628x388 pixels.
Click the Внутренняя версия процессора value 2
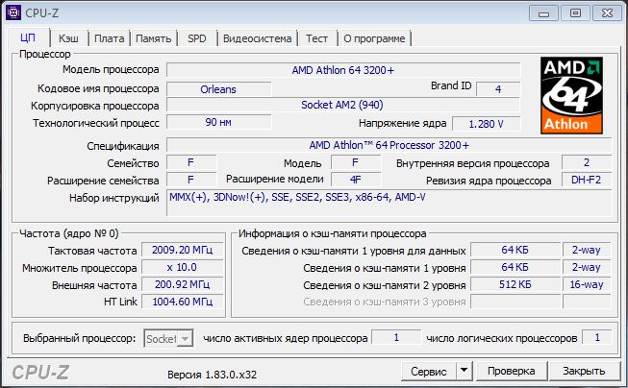pos(587,162)
